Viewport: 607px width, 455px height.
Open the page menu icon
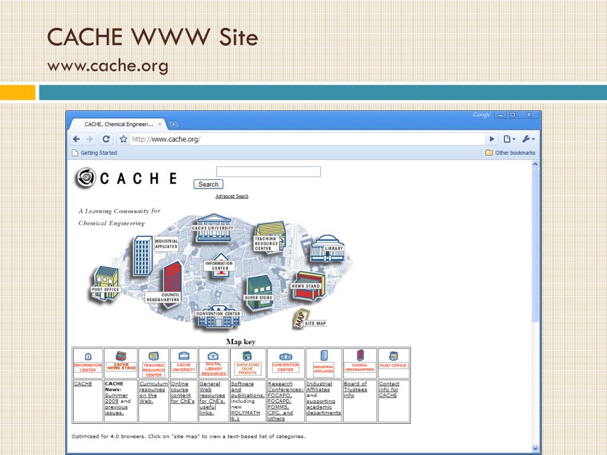click(x=509, y=139)
